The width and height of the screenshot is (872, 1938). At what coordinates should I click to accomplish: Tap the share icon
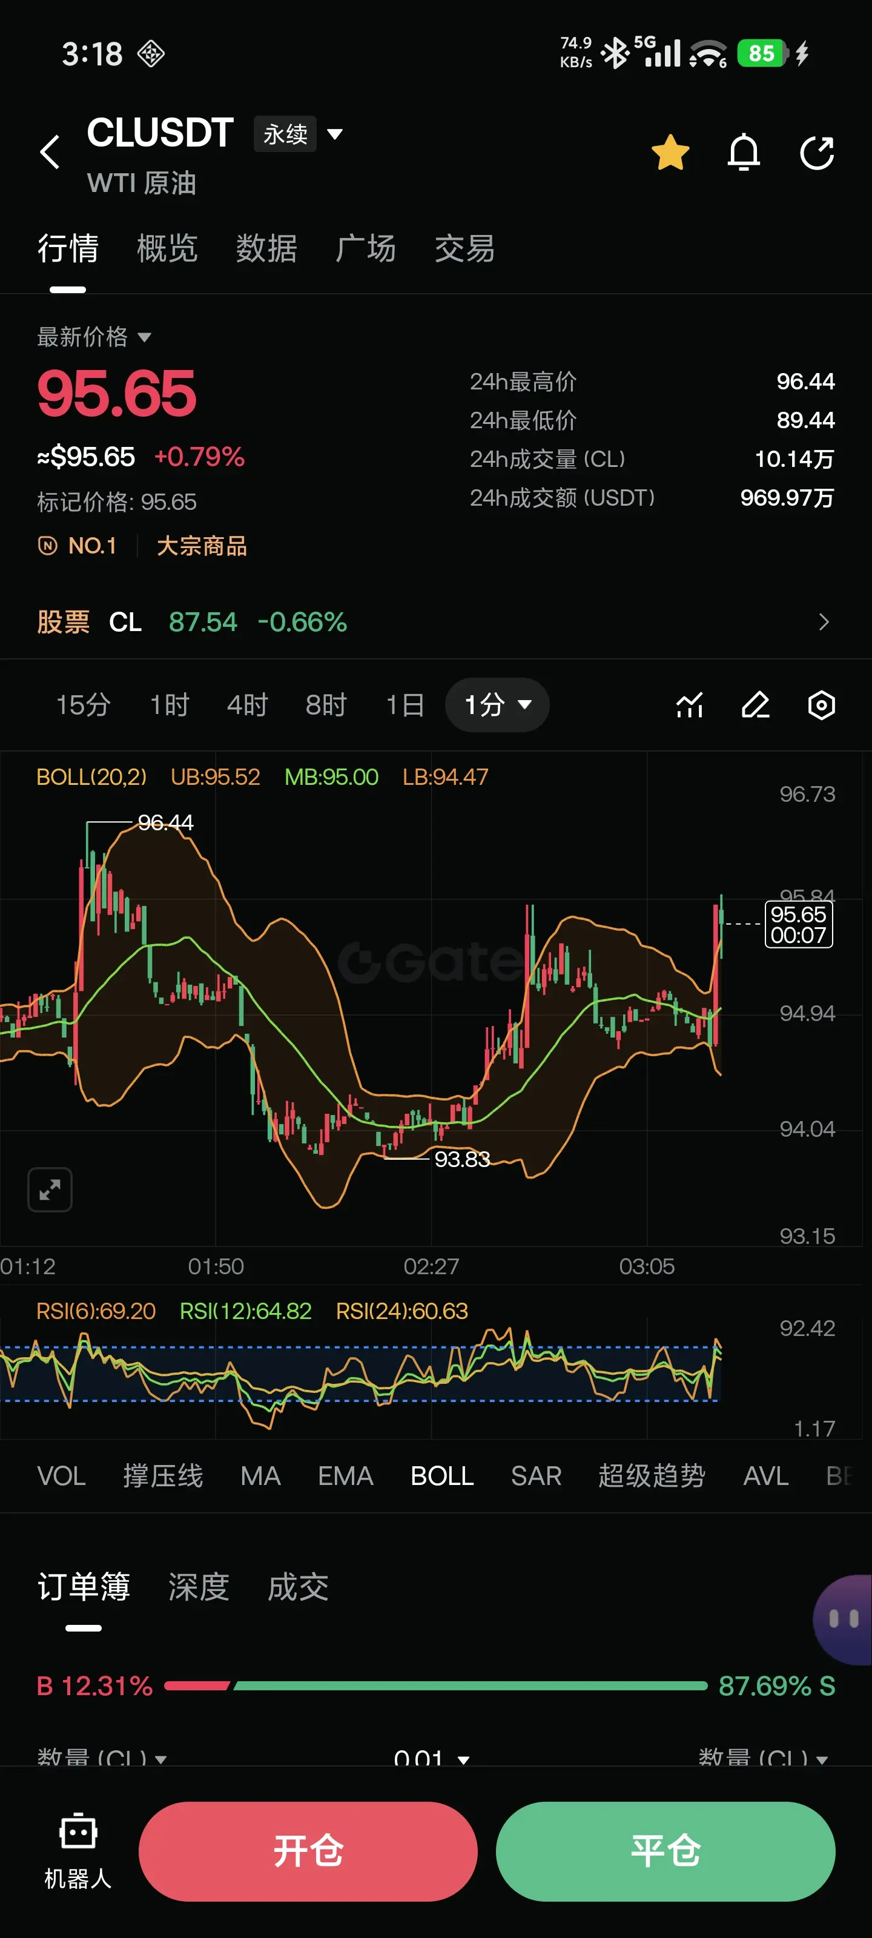817,153
